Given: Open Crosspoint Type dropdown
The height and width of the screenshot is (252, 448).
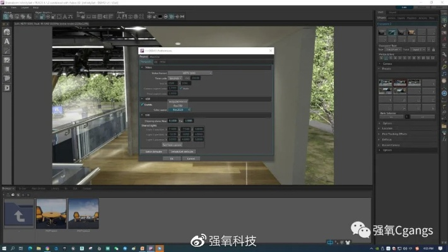Looking at the screenshot, I should coord(393,50).
